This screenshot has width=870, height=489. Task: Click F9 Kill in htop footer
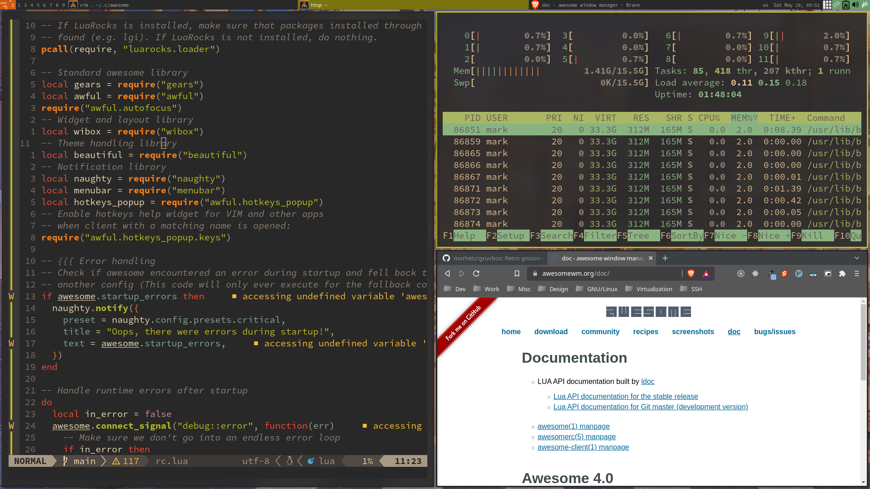(x=812, y=235)
